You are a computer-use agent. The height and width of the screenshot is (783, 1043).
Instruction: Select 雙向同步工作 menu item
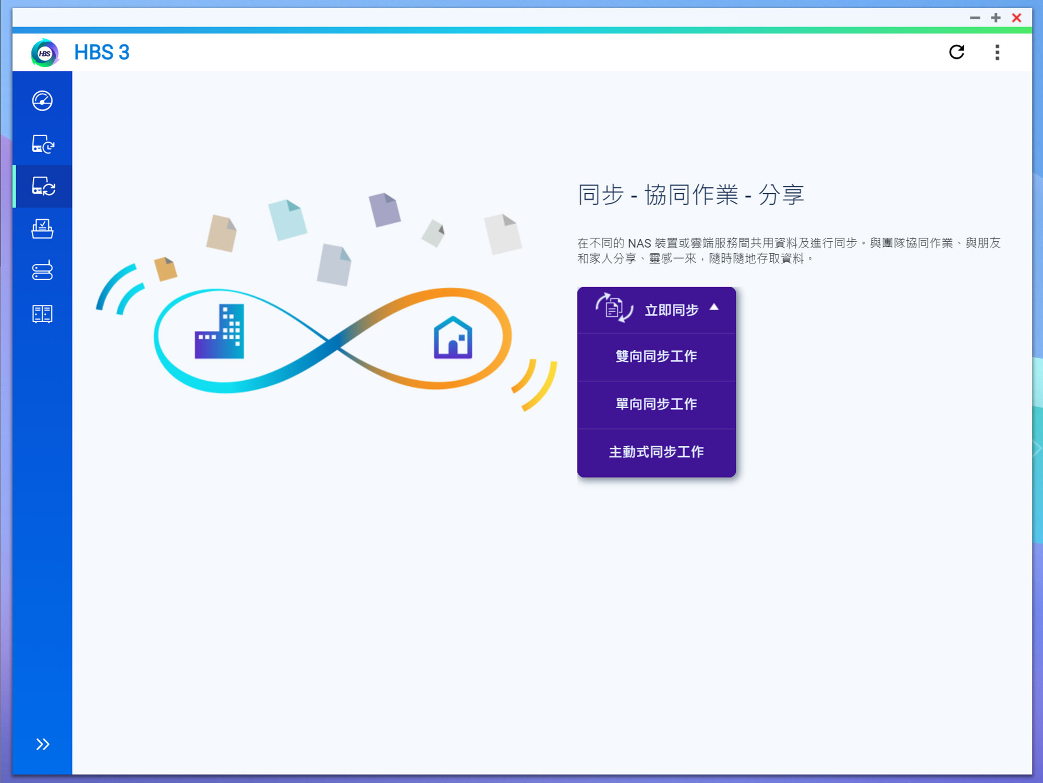[657, 357]
